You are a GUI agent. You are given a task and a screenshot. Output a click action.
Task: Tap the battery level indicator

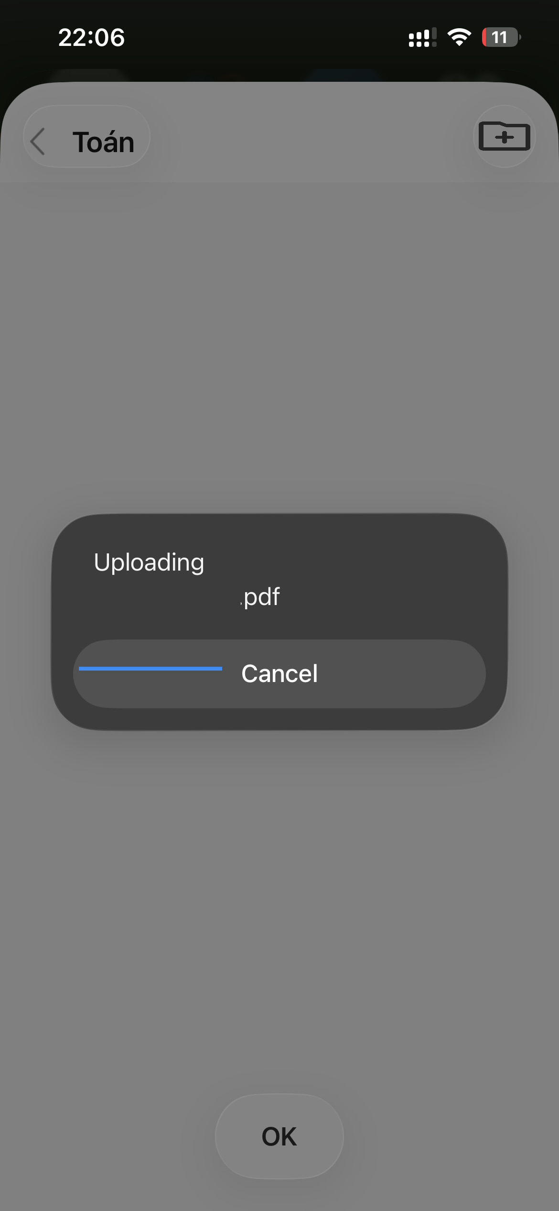pyautogui.click(x=501, y=37)
